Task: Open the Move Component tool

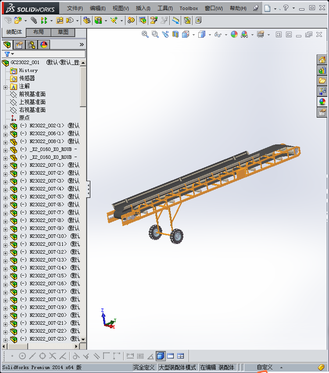Action: (70, 21)
